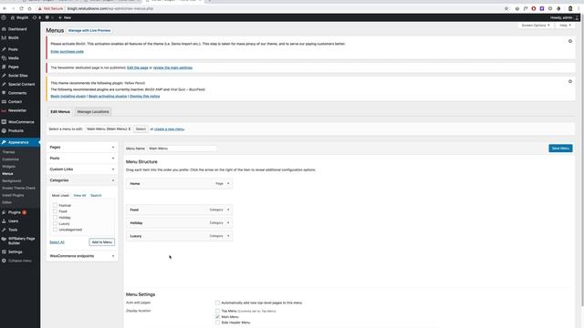
Task: Open Comments icon in sidebar
Action: (x=4, y=93)
